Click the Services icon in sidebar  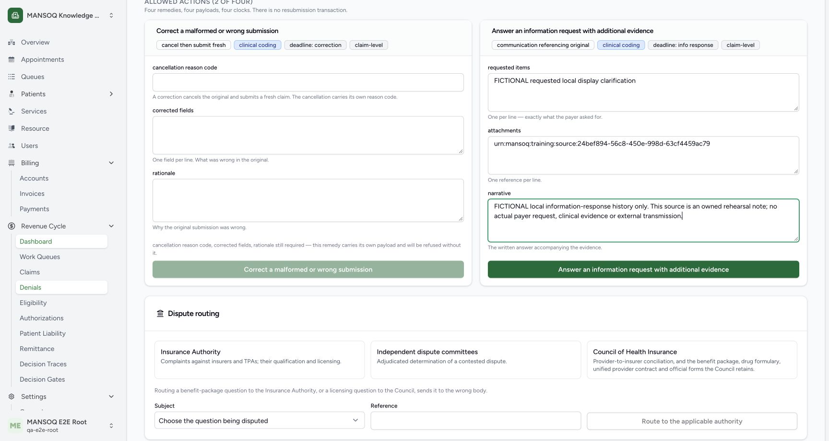(x=12, y=111)
